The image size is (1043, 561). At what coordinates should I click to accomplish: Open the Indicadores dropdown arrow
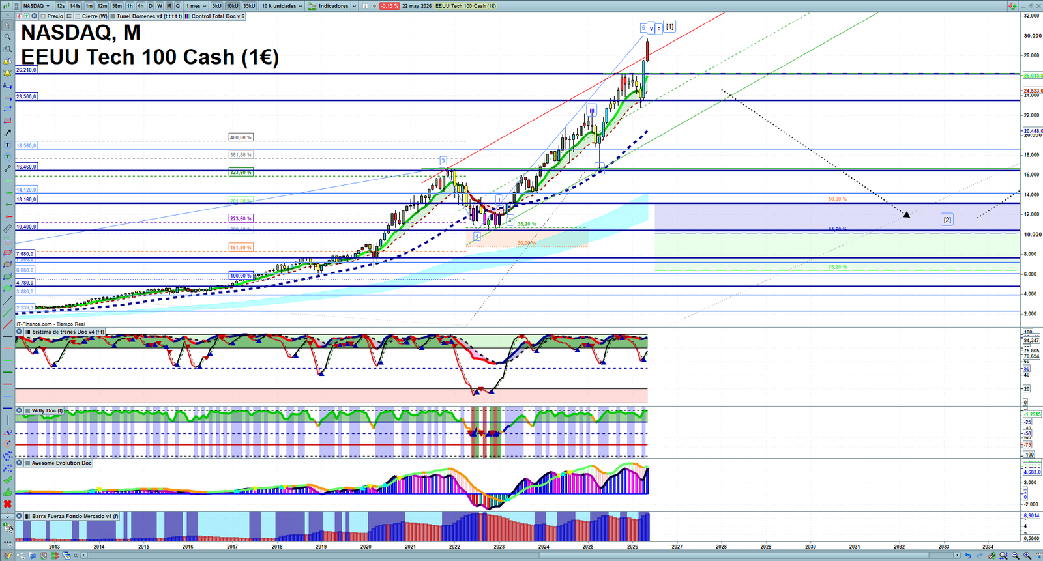tap(354, 6)
